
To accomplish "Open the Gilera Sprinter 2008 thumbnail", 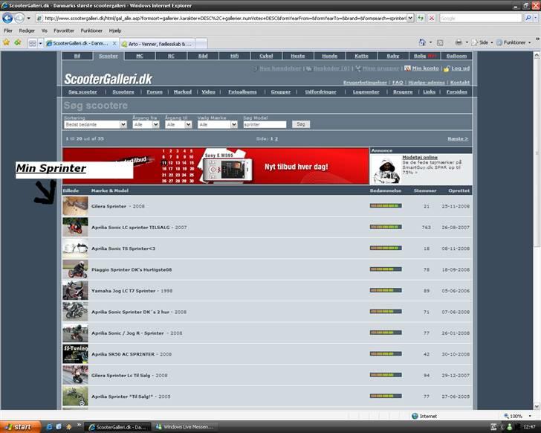I will pos(75,206).
